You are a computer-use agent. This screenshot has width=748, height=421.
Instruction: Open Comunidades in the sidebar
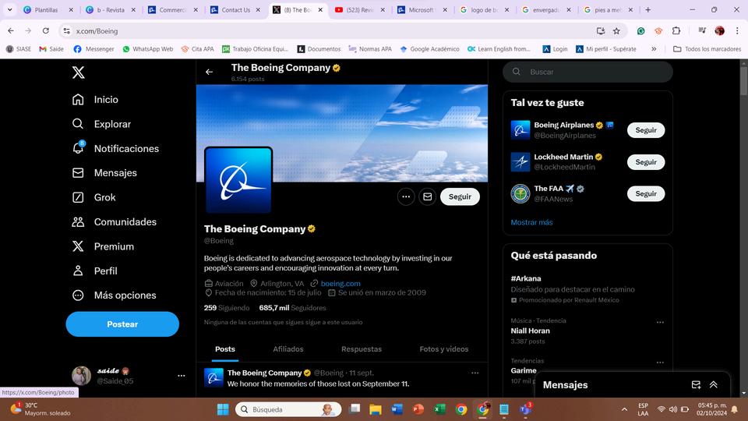(114, 222)
